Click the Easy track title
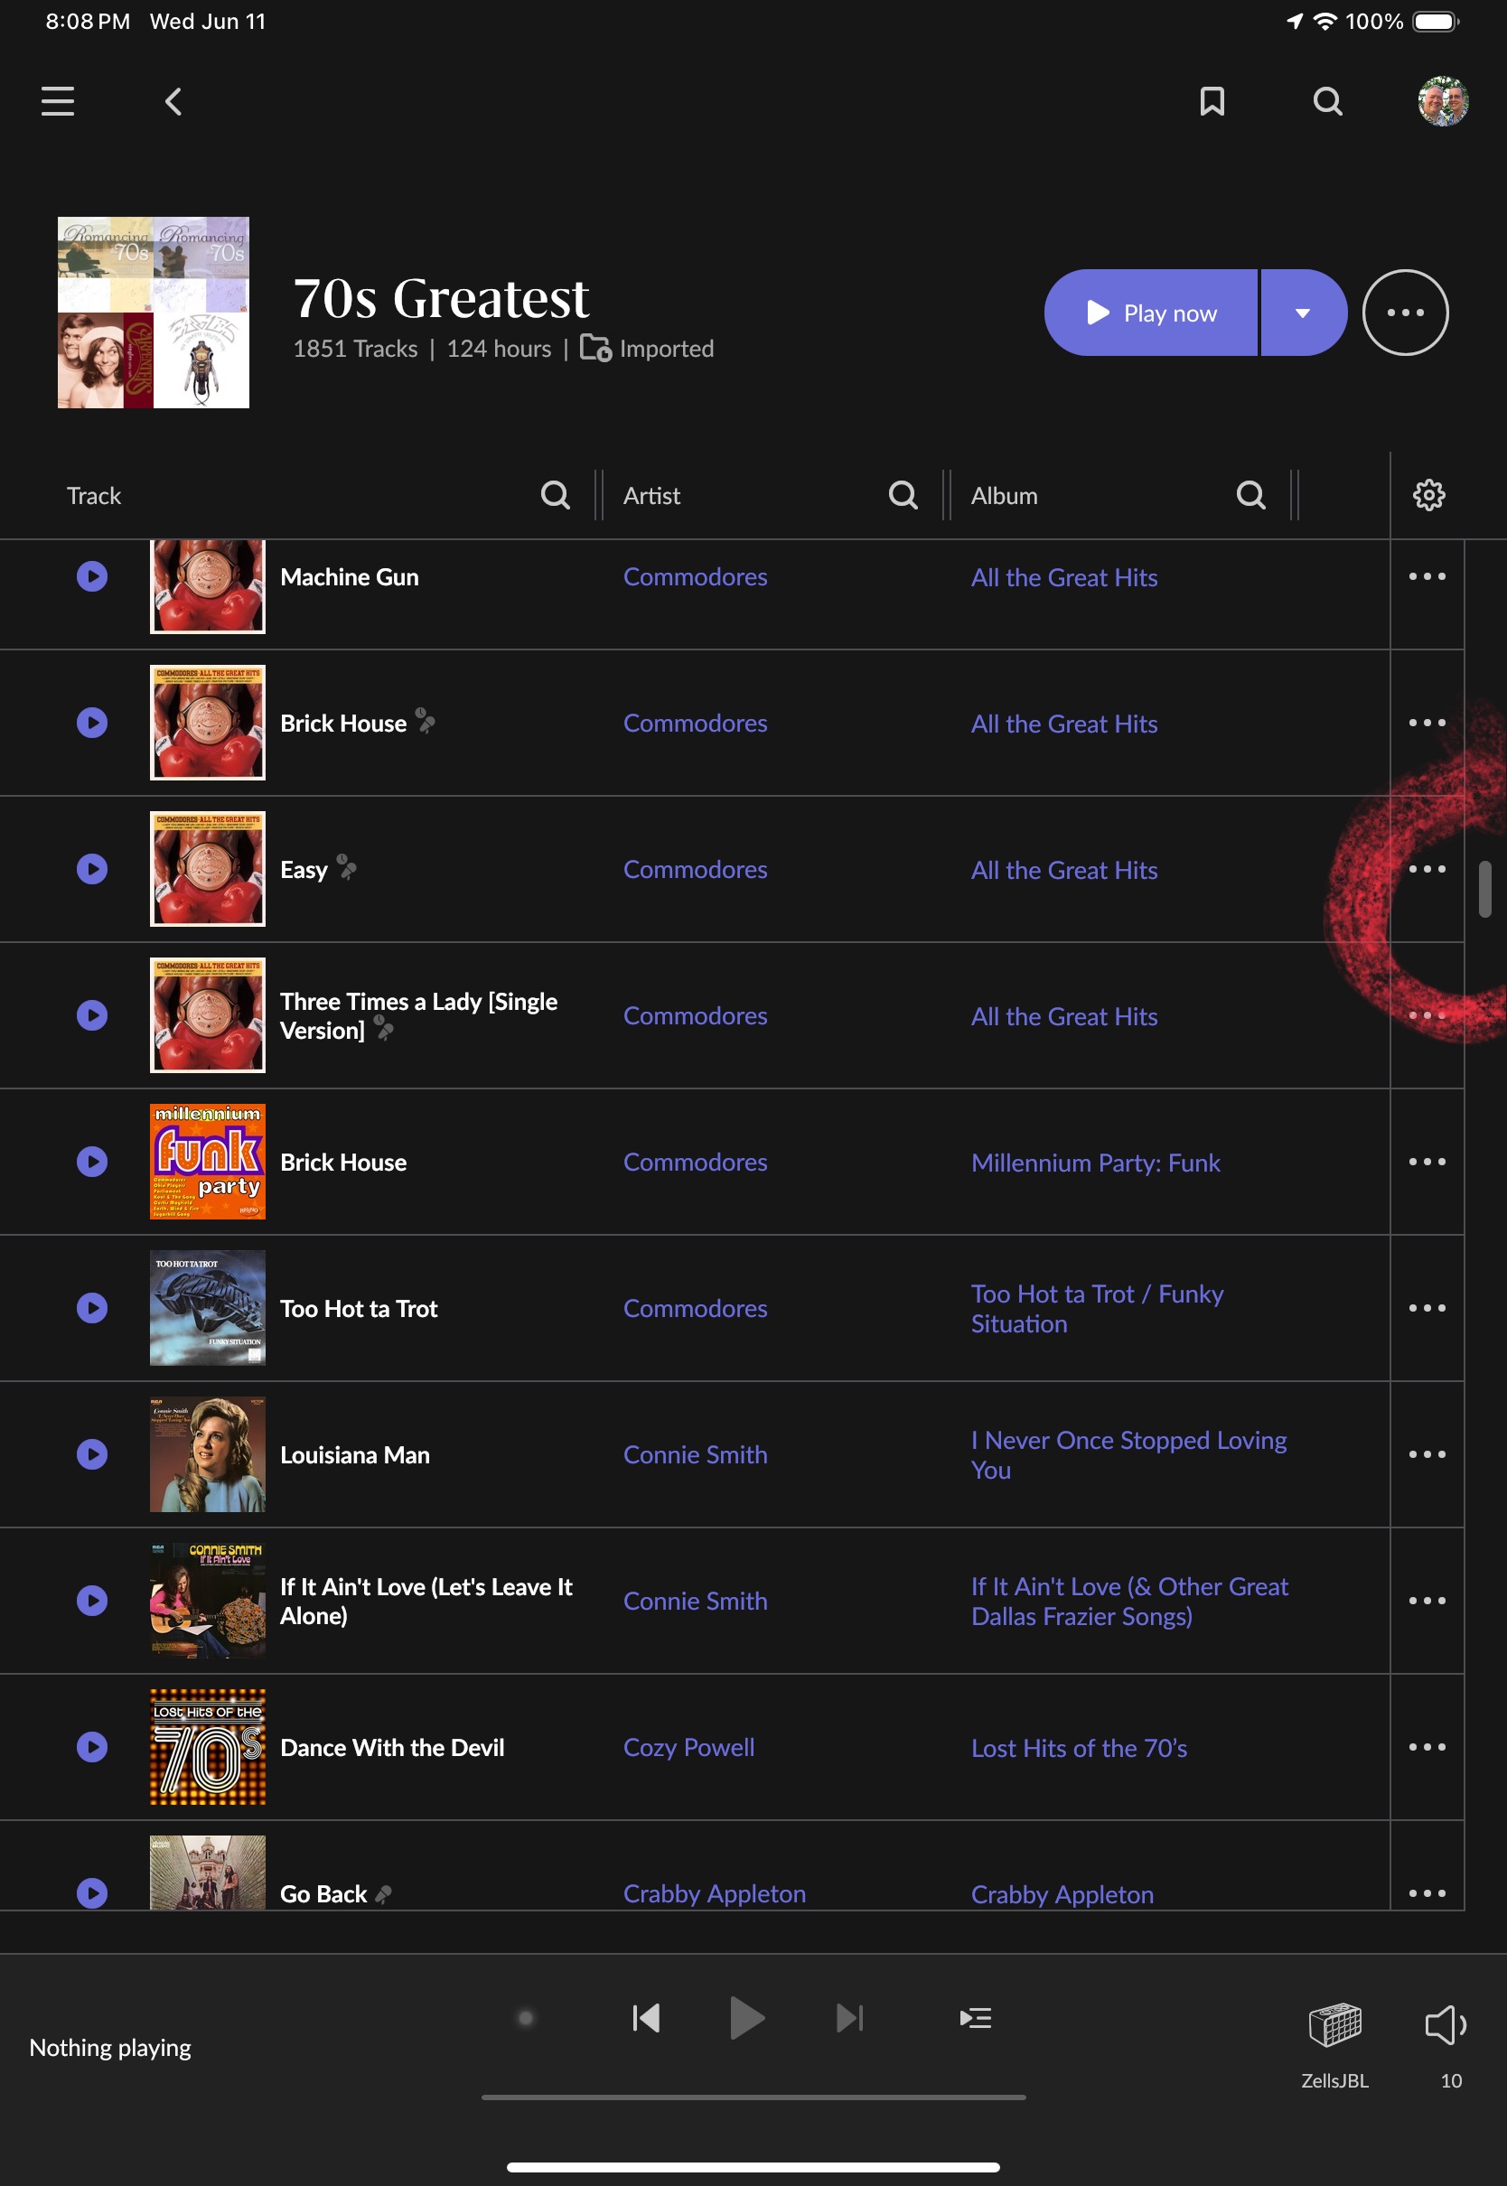 click(303, 869)
